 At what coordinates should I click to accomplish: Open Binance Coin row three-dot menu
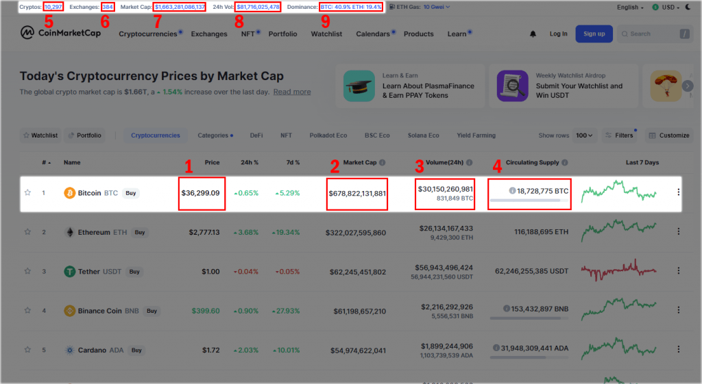coord(678,310)
